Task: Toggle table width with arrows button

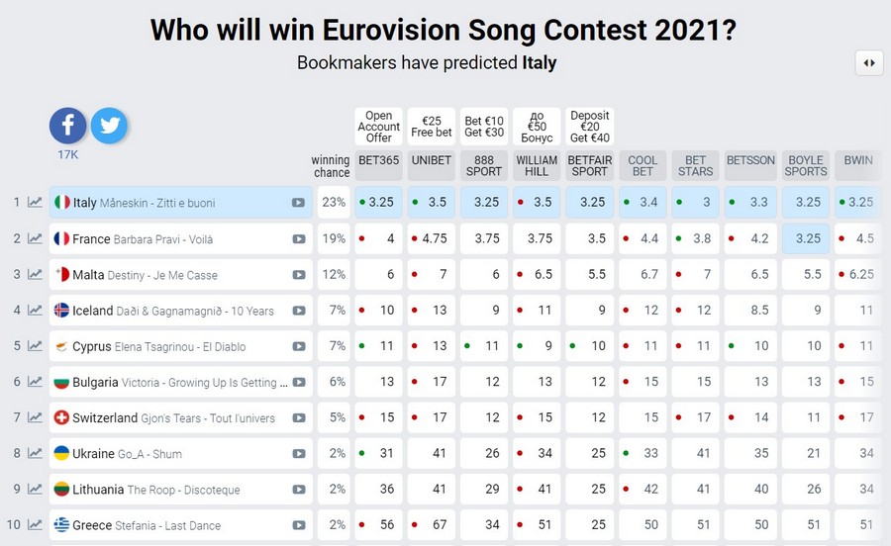Action: tap(868, 62)
